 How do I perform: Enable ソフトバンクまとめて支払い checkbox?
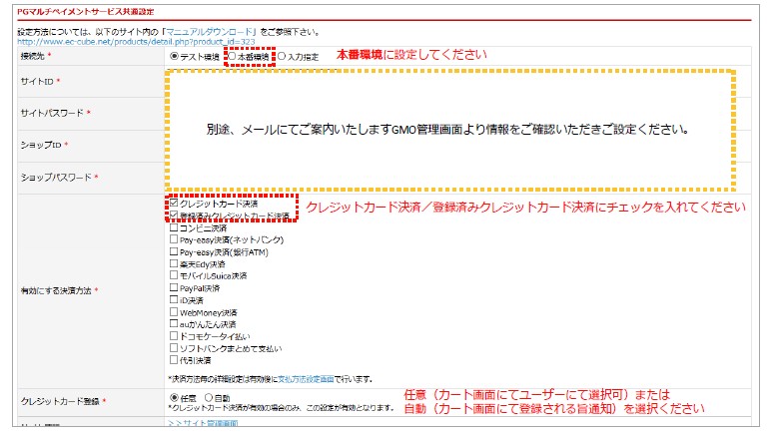tap(174, 347)
